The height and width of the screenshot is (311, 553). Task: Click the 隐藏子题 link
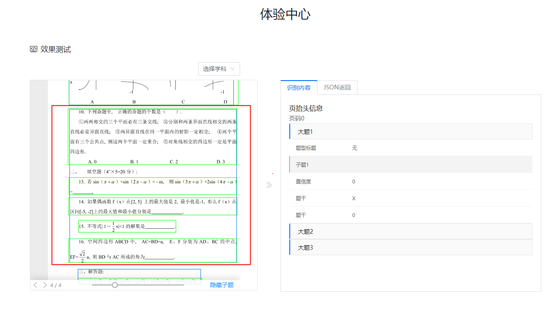click(222, 285)
